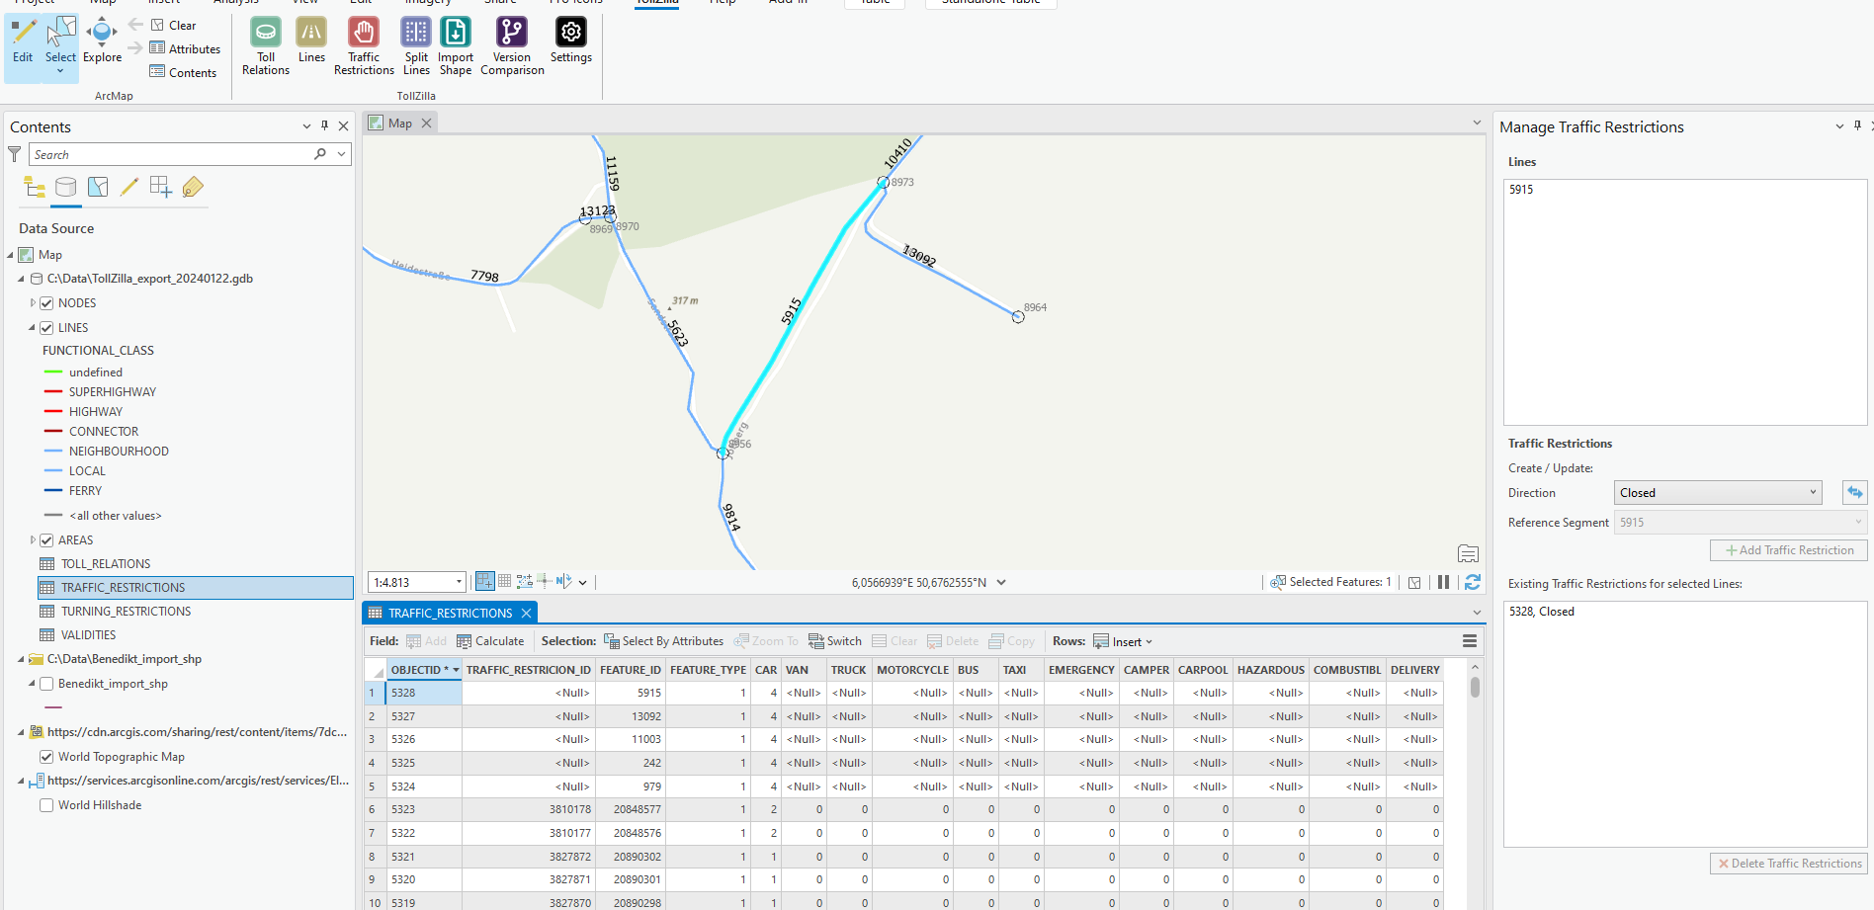Viewport: 1874px width, 910px height.
Task: Sort by the FEATURE_ID column header
Action: (x=631, y=670)
